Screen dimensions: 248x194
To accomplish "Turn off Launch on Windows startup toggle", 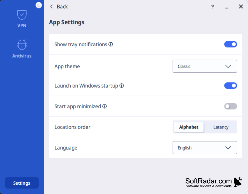I will click(230, 86).
